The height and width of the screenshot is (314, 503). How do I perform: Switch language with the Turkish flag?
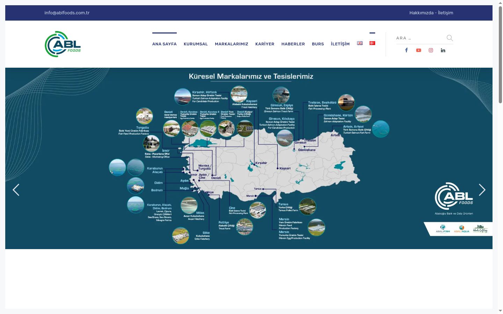point(372,43)
